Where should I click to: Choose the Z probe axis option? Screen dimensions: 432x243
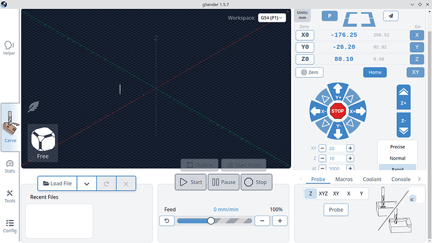point(311,194)
